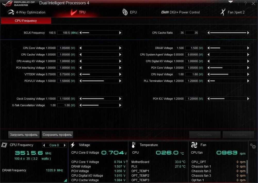Click the DRAM Frequency 1335.9 MHz reading
The height and width of the screenshot is (183, 258).
pos(54,170)
